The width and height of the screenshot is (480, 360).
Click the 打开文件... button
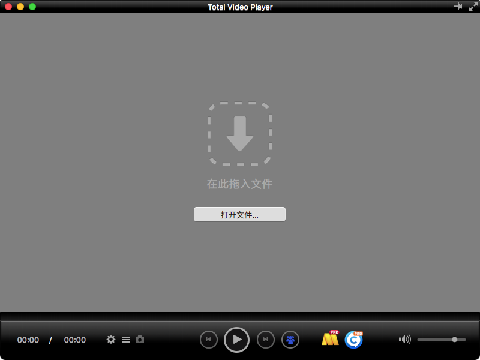pos(239,214)
